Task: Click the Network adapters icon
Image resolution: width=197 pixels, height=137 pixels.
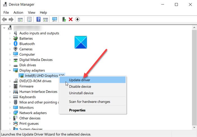Action: [x=15, y=113]
